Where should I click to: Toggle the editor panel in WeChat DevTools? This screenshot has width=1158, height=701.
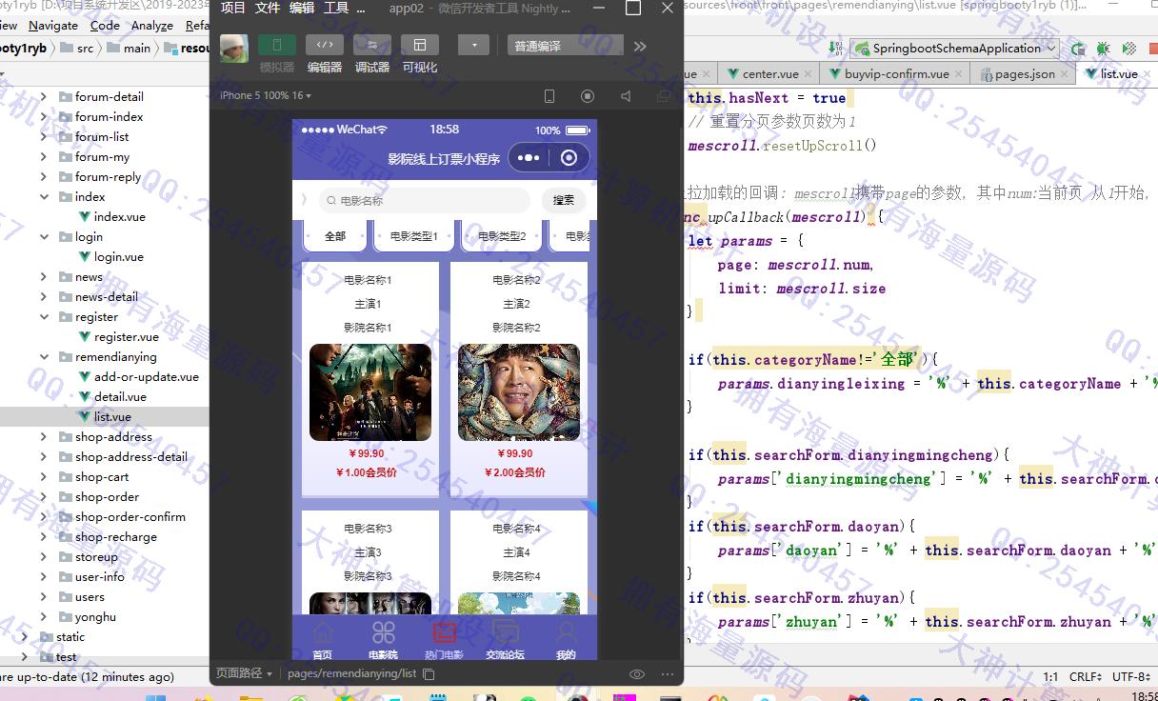325,45
